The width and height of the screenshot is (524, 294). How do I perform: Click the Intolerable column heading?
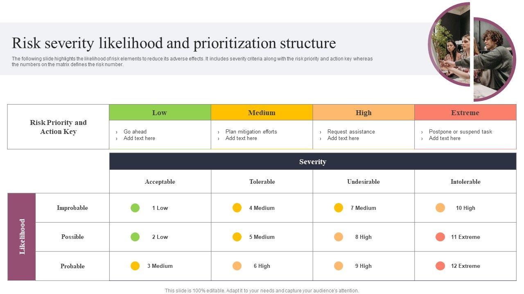click(x=465, y=182)
